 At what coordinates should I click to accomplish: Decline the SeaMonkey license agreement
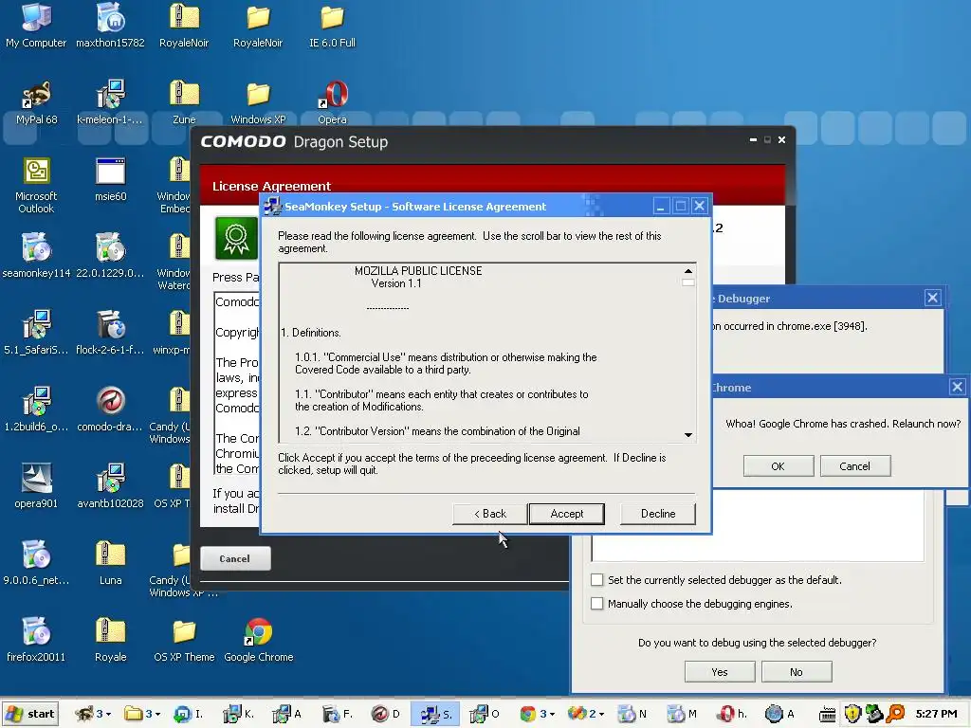click(x=658, y=513)
